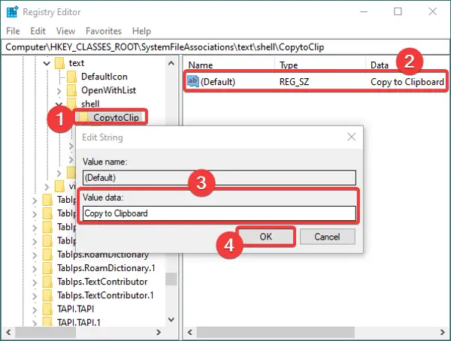Select Tablps.RoamDictionary.1 key
The width and height of the screenshot is (451, 341).
click(x=106, y=268)
